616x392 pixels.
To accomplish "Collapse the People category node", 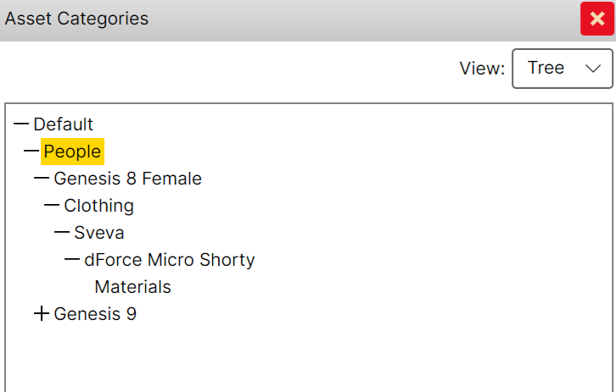I will click(x=31, y=152).
